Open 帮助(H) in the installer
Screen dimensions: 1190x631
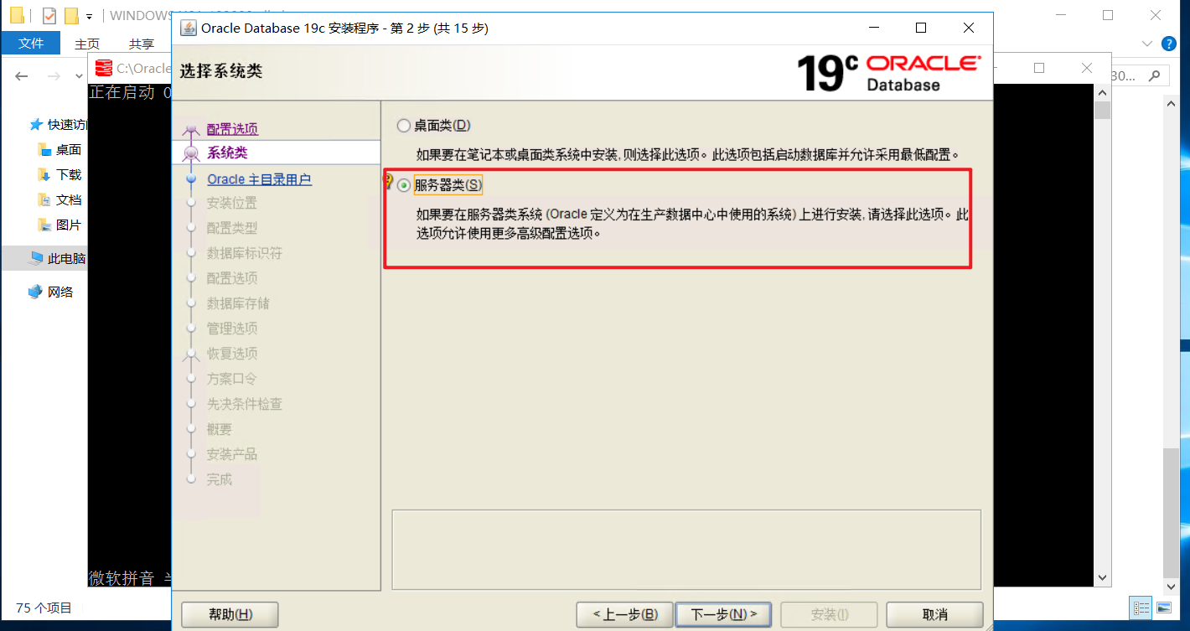coord(230,614)
